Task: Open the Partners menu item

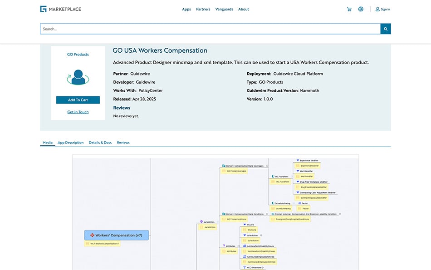Action: pyautogui.click(x=203, y=9)
